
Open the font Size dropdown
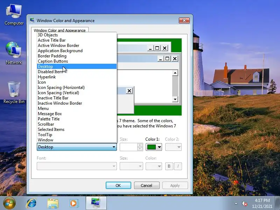pyautogui.click(x=131, y=166)
